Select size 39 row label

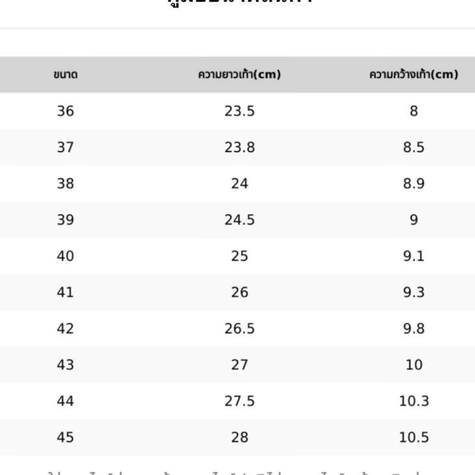[65, 219]
